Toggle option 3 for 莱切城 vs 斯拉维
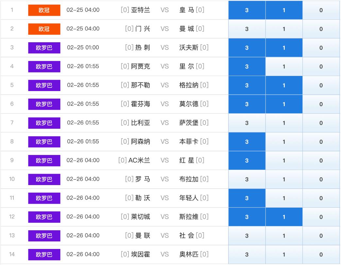 point(247,217)
